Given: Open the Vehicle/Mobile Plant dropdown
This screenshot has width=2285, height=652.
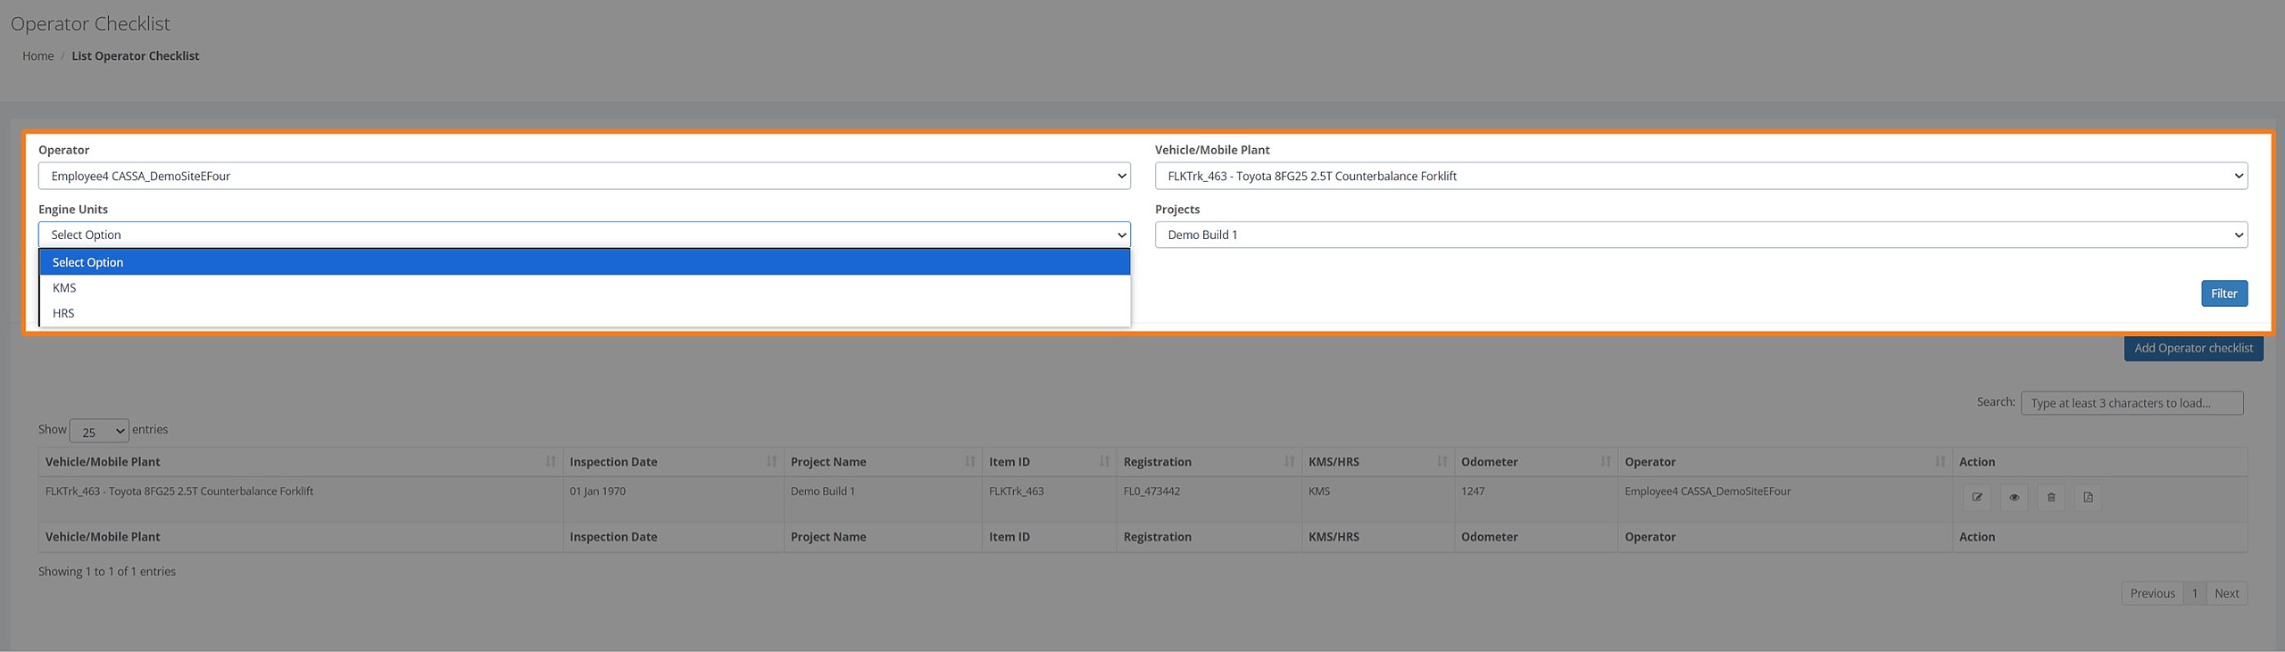Looking at the screenshot, I should (1700, 176).
